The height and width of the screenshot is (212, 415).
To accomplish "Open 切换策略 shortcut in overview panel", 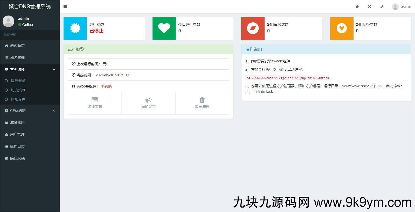I will (95, 103).
